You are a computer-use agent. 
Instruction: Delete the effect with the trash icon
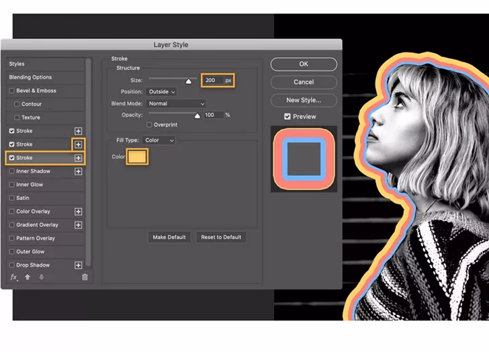coord(85,277)
